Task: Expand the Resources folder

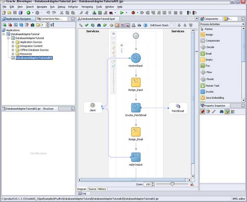Action: [x=13, y=54]
